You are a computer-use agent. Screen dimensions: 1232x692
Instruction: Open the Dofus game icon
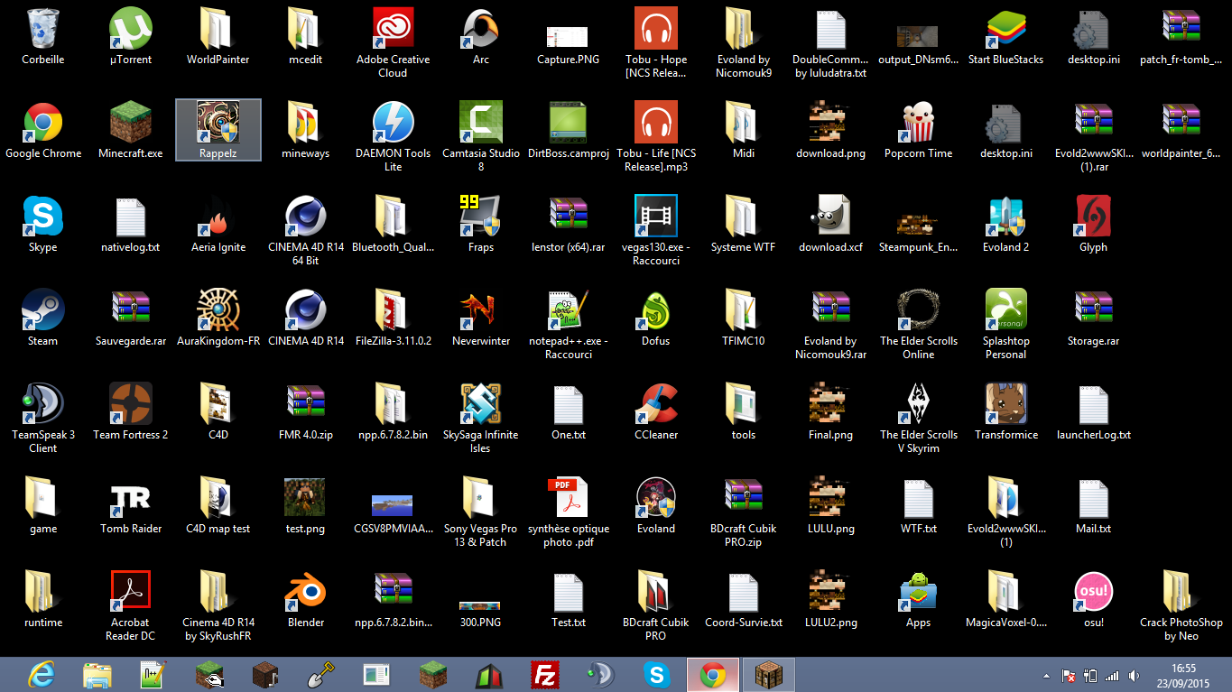[x=656, y=318]
